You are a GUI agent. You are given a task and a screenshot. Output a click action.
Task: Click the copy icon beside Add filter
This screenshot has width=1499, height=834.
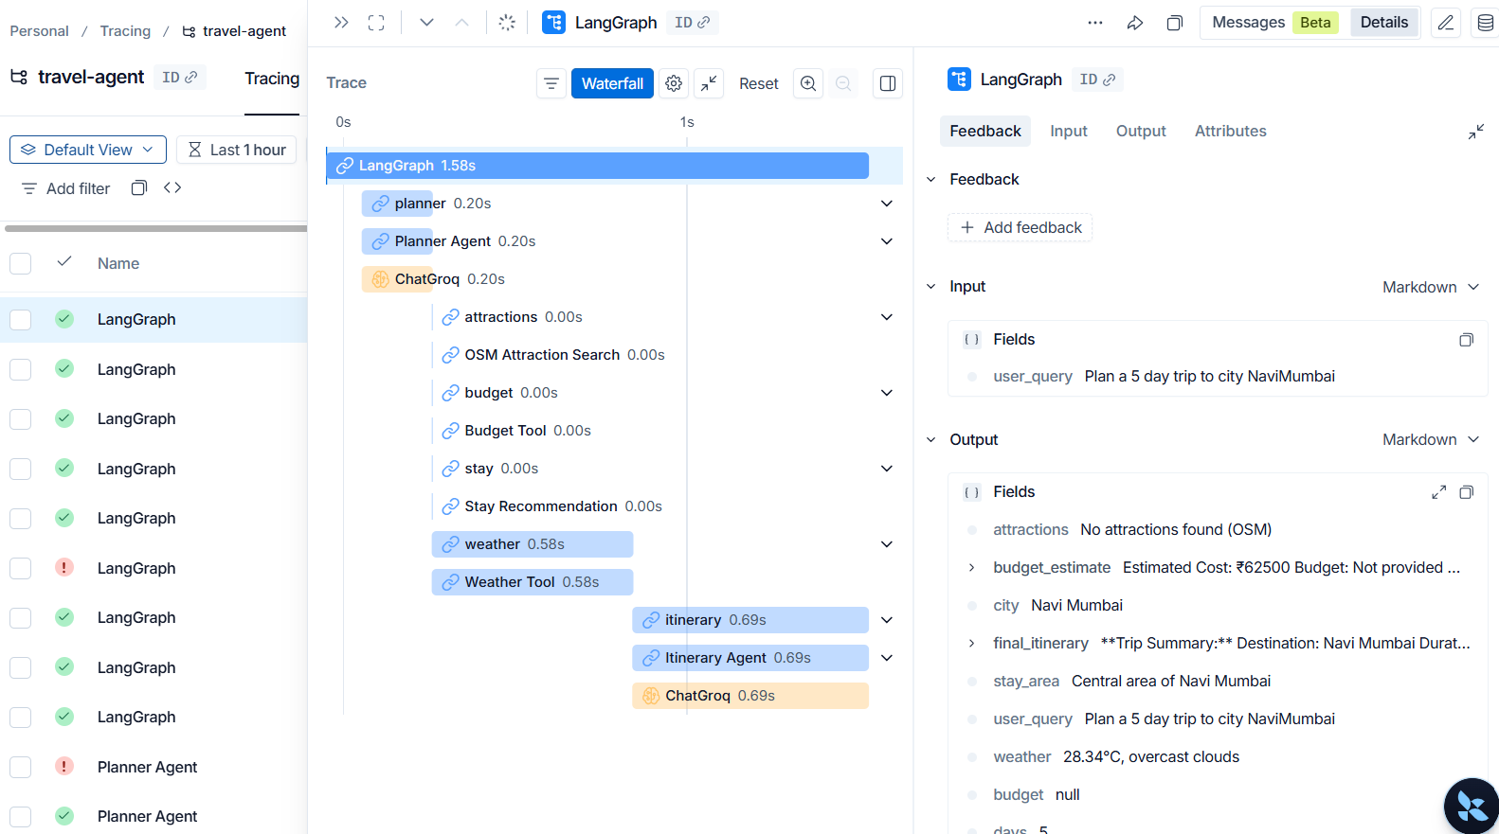(x=139, y=187)
